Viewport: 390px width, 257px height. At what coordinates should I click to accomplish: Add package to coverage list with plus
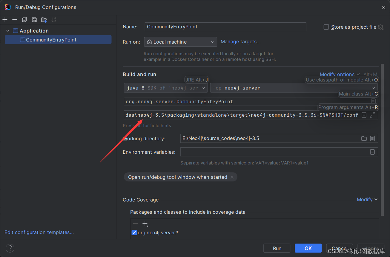click(145, 224)
